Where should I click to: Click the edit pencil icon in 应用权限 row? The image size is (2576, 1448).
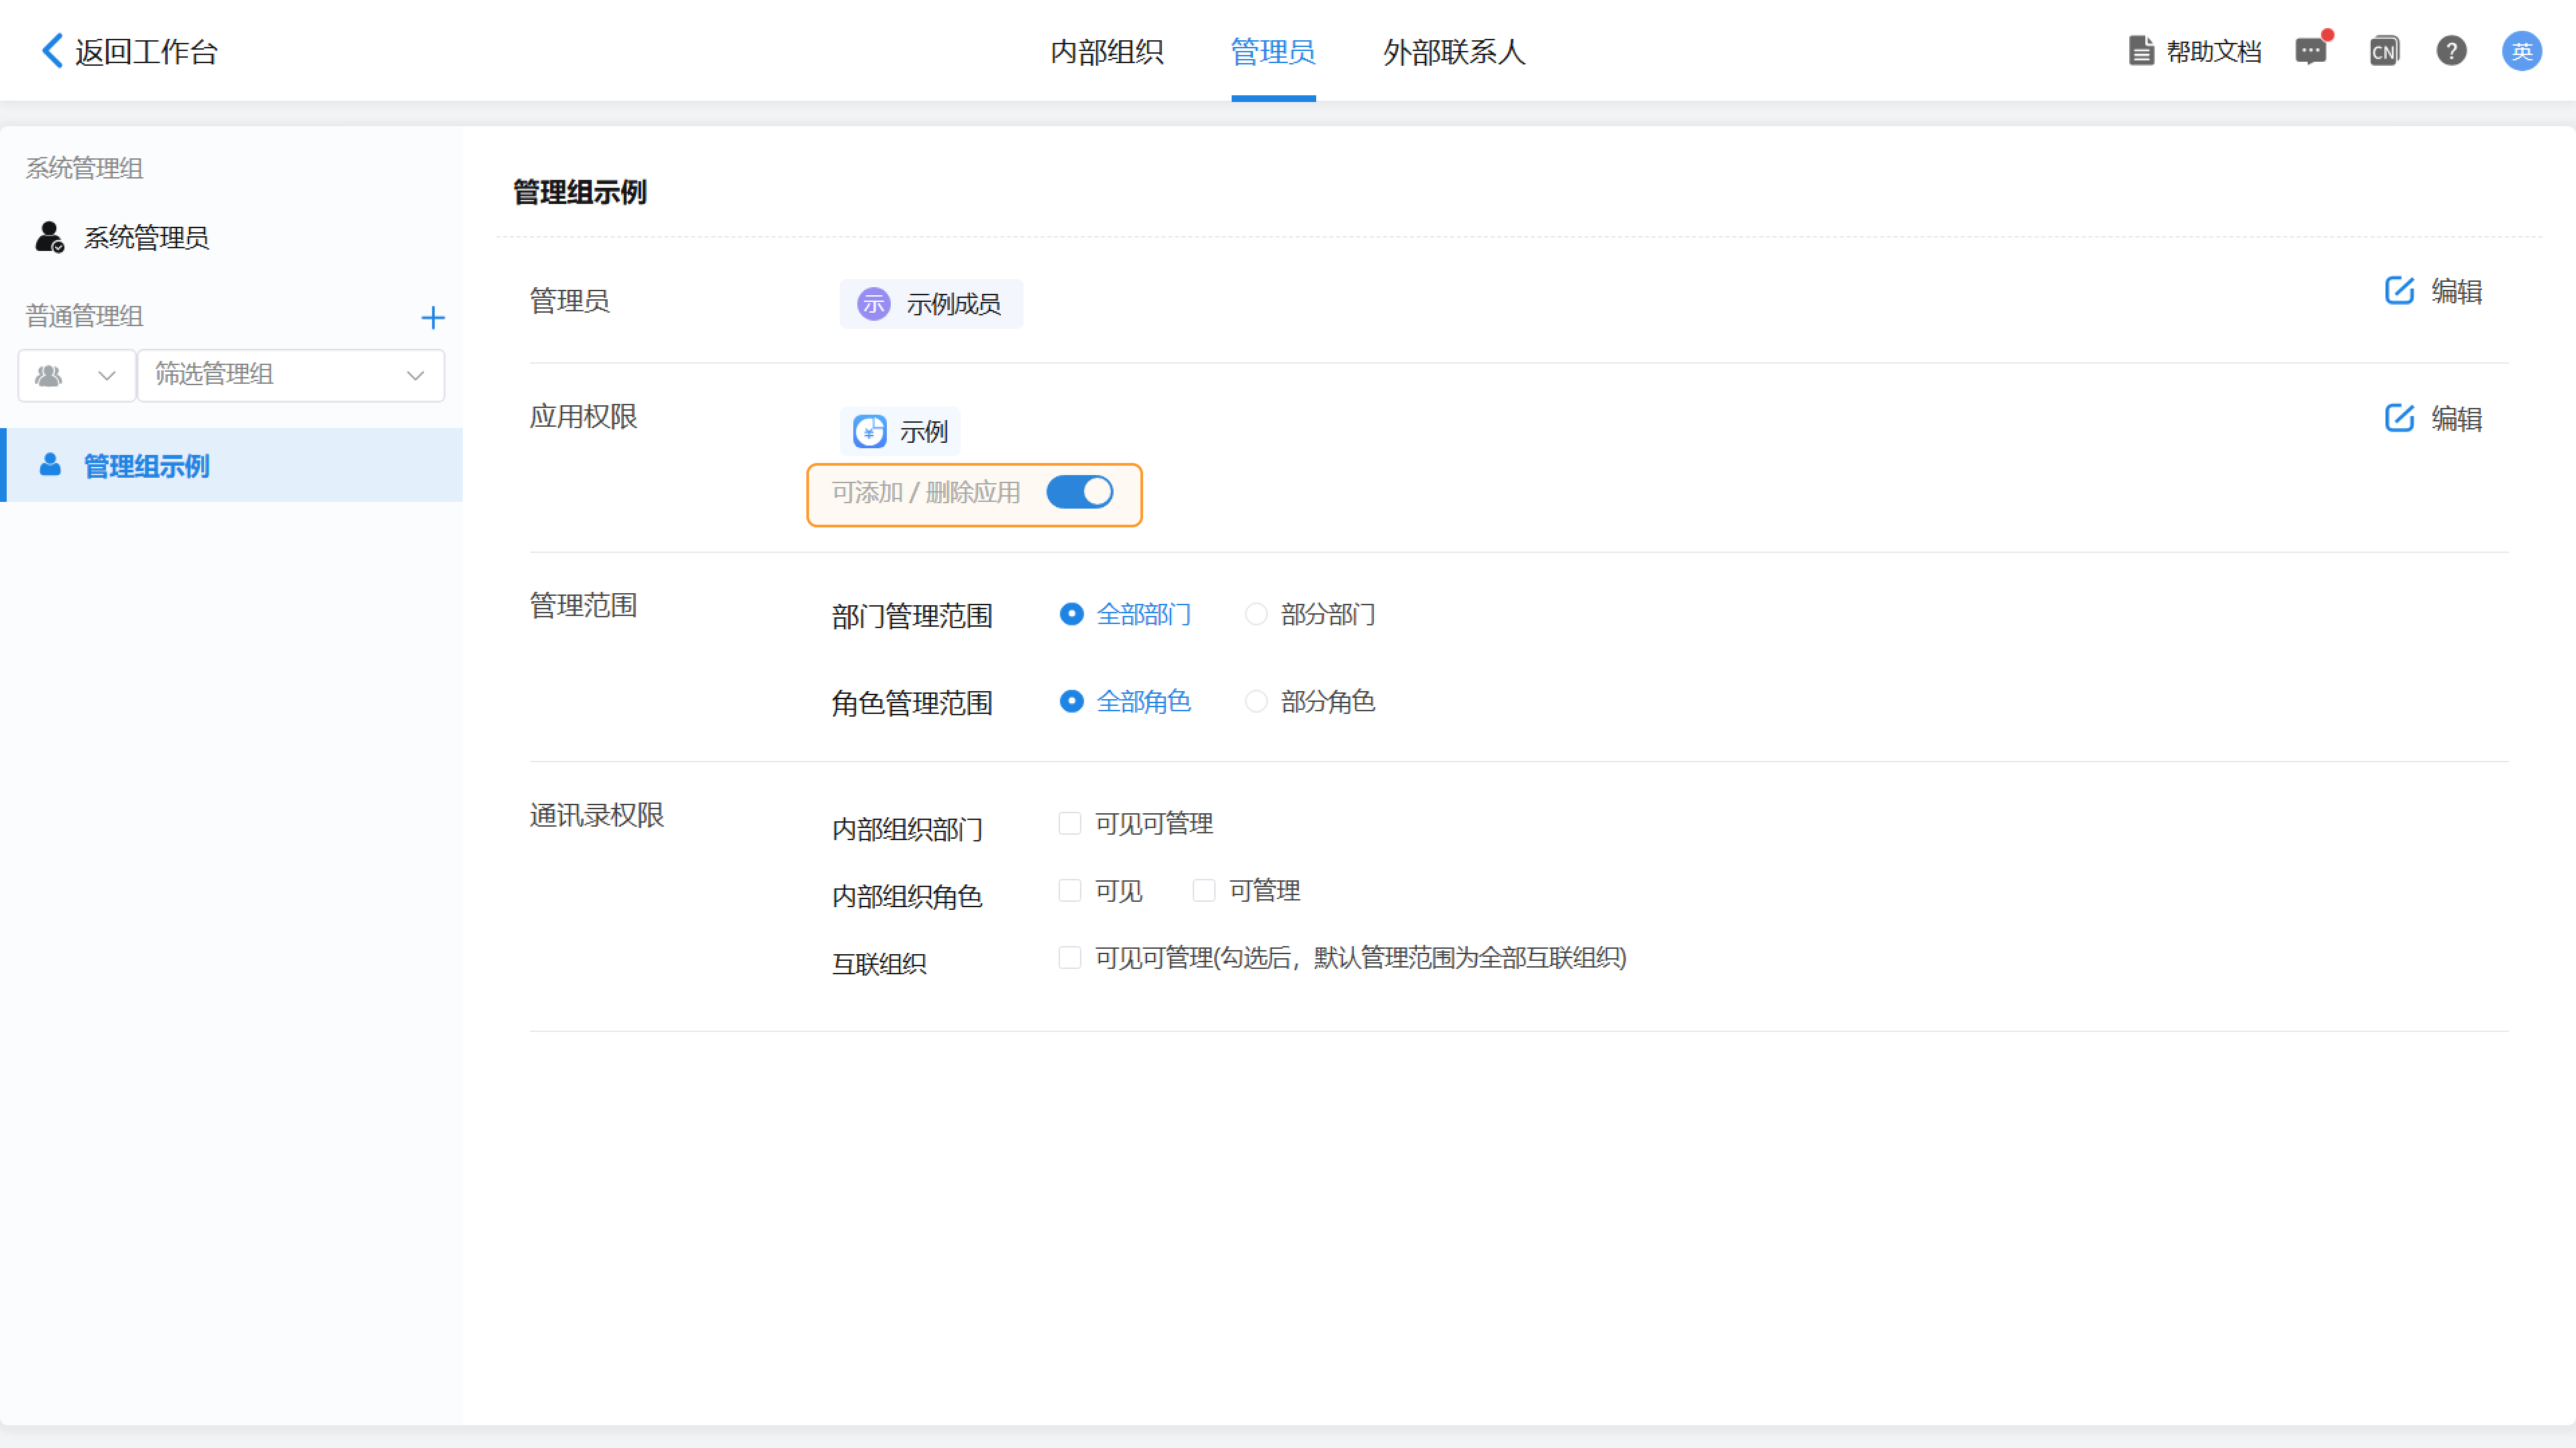pyautogui.click(x=2399, y=418)
